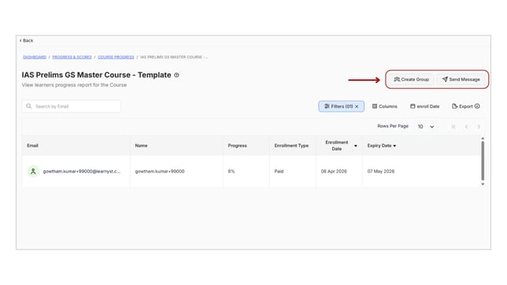Click the learner avatar icon

click(33, 172)
